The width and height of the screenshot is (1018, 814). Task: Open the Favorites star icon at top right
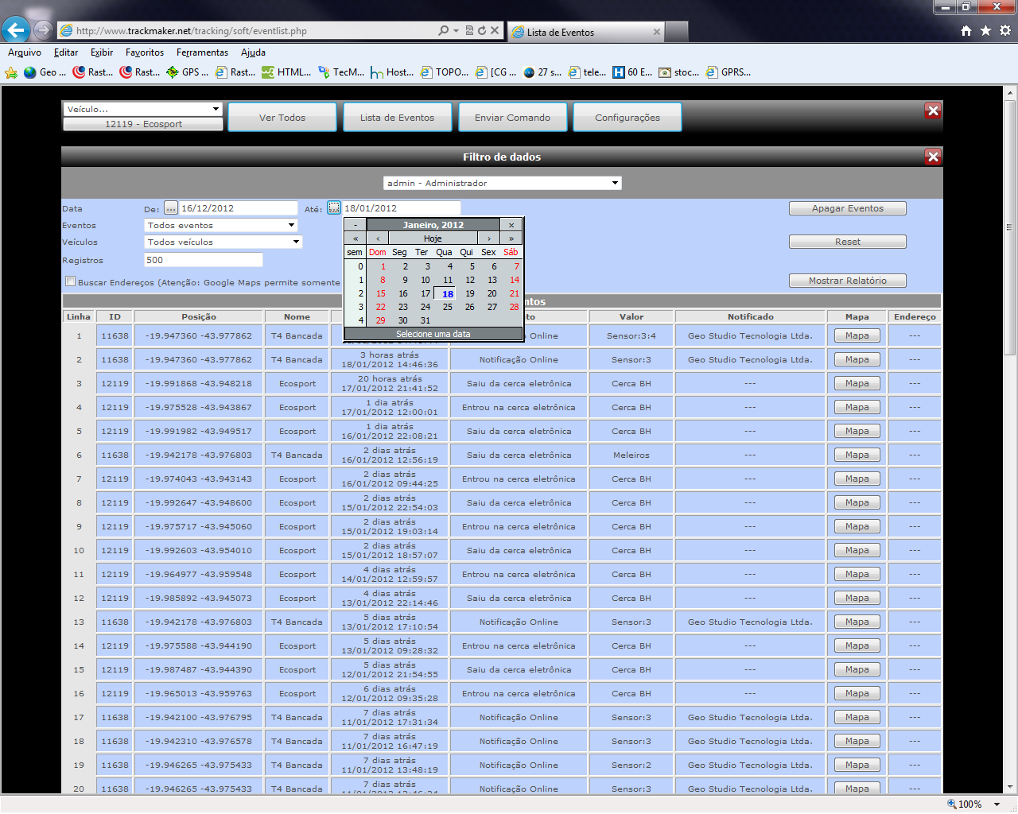[x=985, y=30]
